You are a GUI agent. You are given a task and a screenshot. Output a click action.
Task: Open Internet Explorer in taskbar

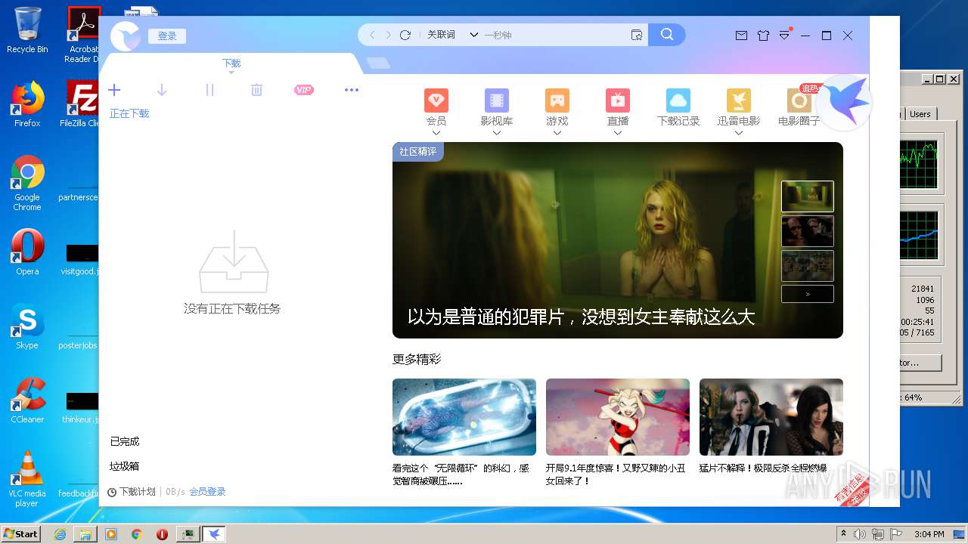pyautogui.click(x=60, y=534)
